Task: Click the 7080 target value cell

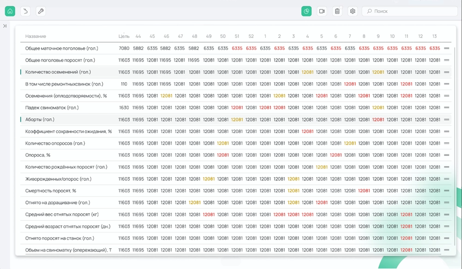Action: pos(124,49)
